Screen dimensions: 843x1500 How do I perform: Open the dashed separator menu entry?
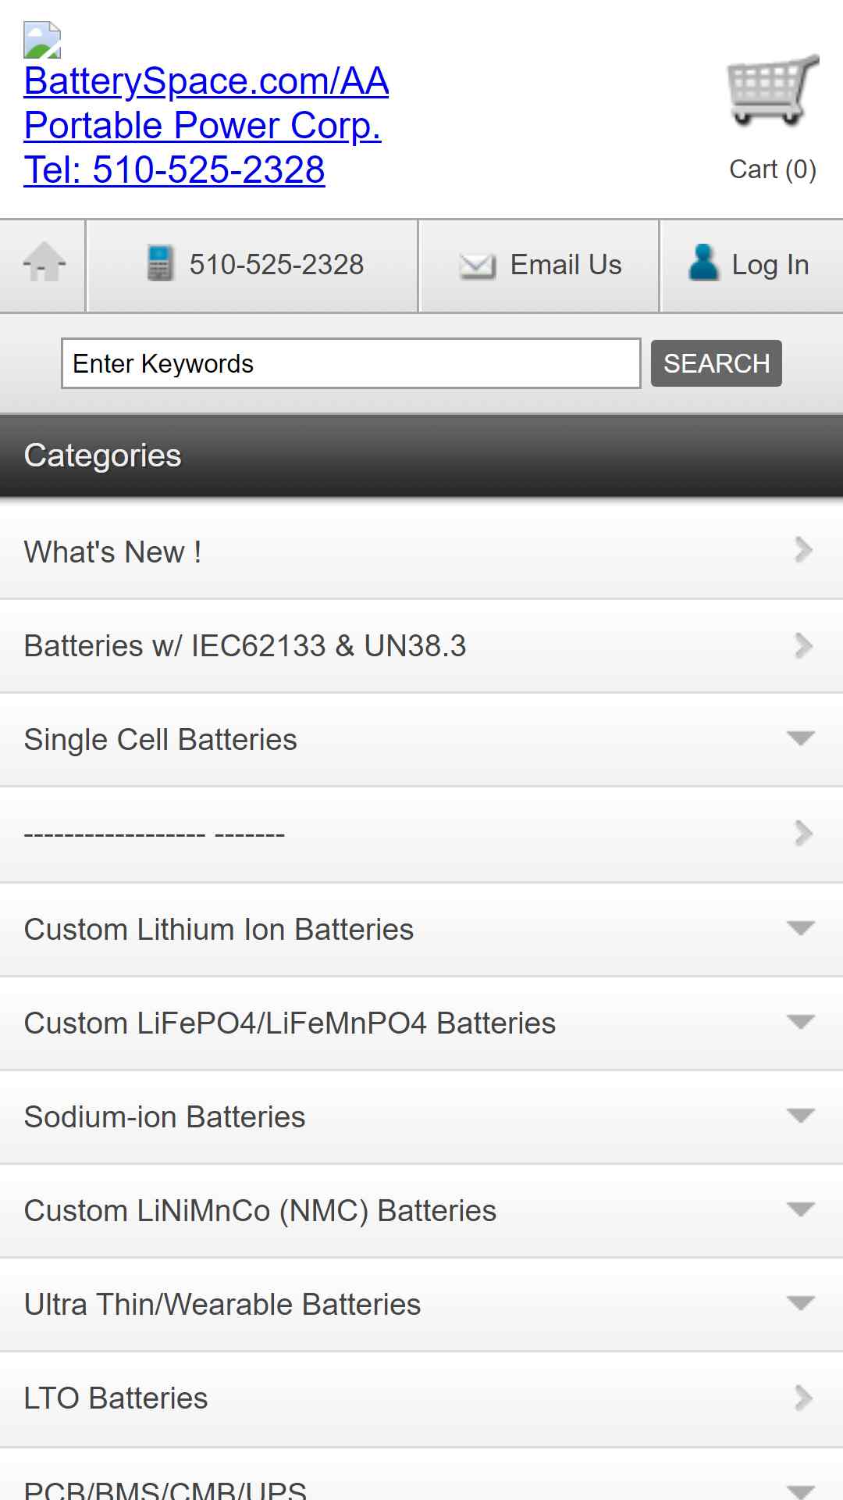421,834
